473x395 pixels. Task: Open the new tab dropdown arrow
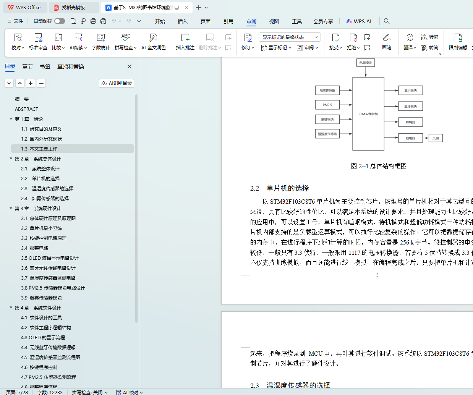[x=206, y=8]
